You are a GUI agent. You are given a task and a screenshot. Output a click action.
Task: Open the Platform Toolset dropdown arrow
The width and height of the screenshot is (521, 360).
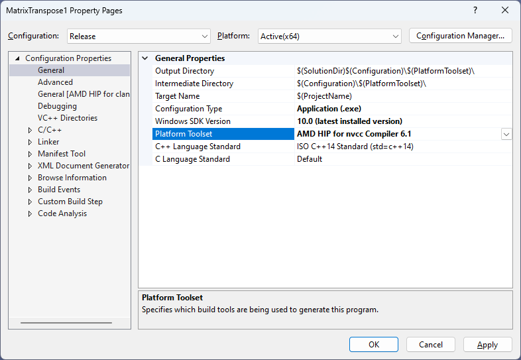point(506,134)
